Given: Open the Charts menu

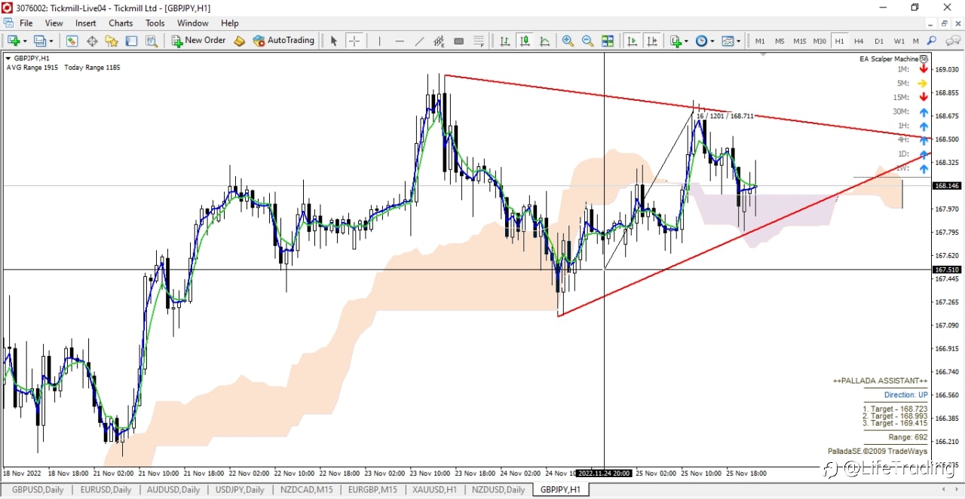Looking at the screenshot, I should 121,23.
